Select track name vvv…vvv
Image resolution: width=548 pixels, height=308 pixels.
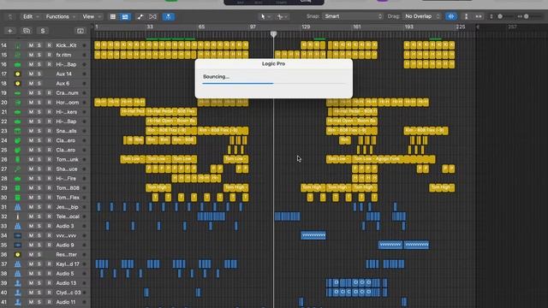click(67, 236)
